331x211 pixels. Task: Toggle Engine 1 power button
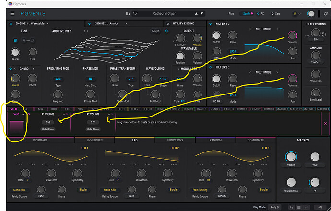11,23
